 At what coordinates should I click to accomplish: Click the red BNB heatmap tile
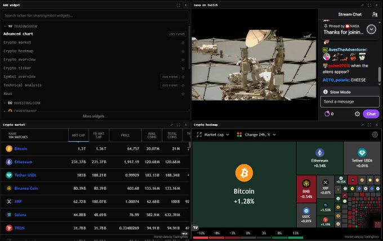[x=306, y=189]
